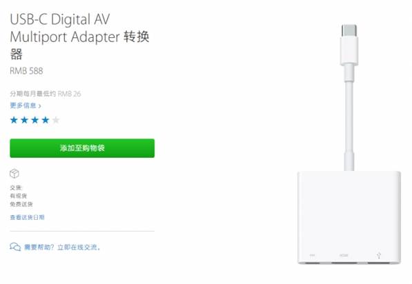Click the white adapter body image
This screenshot has width=412, height=284.
[x=349, y=217]
